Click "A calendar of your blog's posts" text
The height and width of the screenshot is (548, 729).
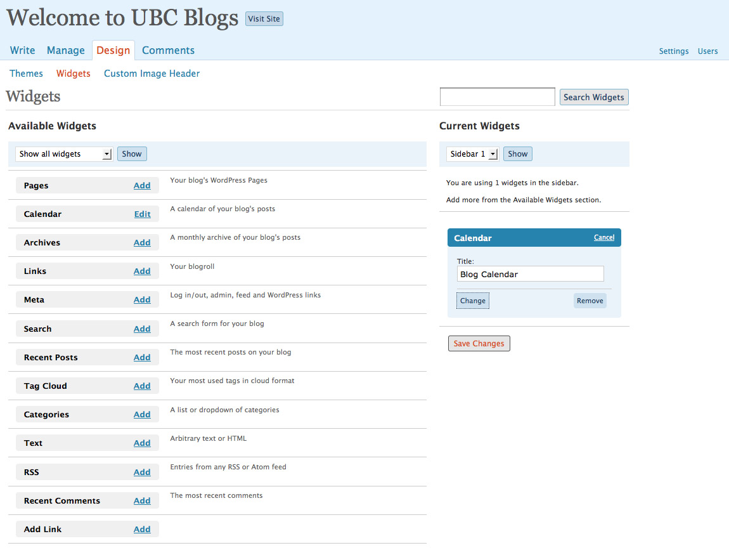223,209
